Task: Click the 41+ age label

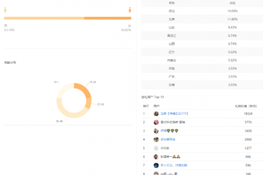Action: click(x=56, y=82)
